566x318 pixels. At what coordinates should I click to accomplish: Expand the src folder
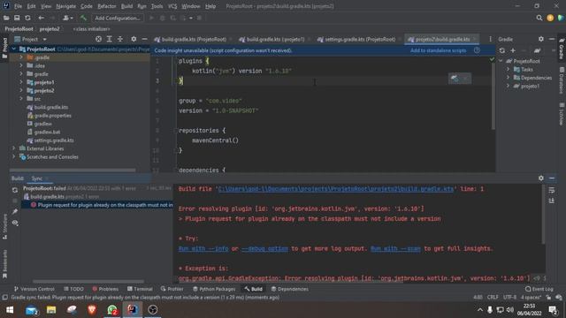pos(21,99)
